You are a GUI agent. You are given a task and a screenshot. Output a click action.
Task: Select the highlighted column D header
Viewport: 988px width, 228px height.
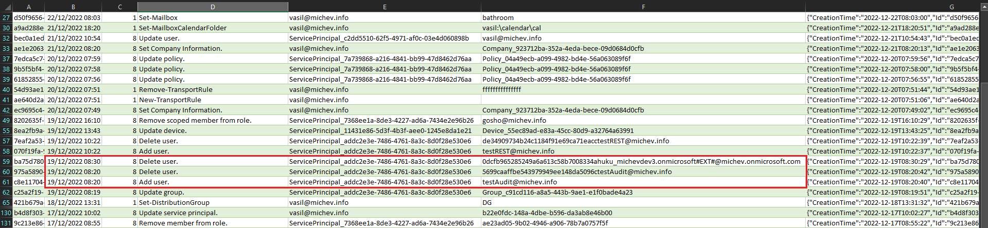[x=213, y=7]
